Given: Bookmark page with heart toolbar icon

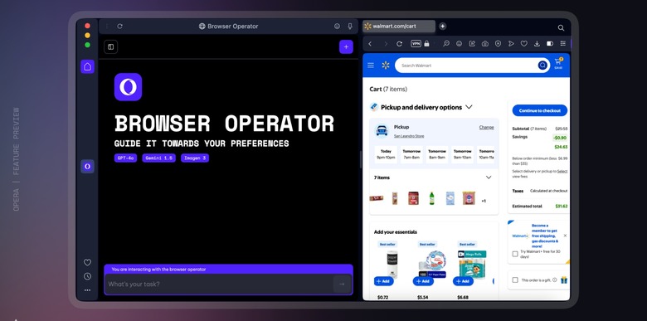Looking at the screenshot, I should [x=523, y=43].
